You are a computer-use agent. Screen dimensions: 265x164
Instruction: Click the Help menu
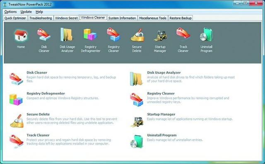[x=39, y=12]
